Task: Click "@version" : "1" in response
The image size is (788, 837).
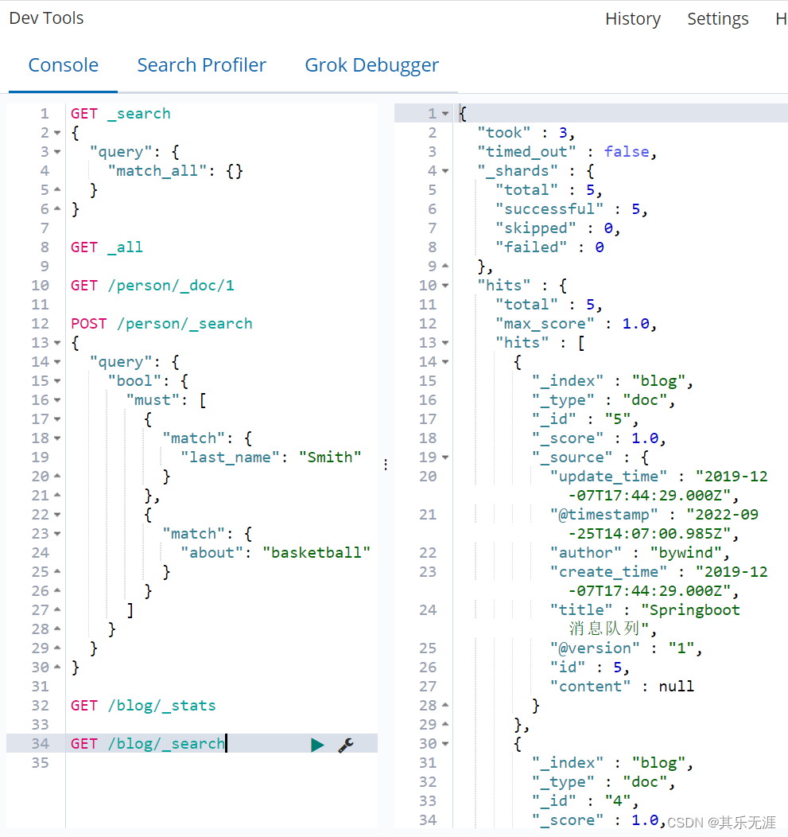Action: pos(627,648)
